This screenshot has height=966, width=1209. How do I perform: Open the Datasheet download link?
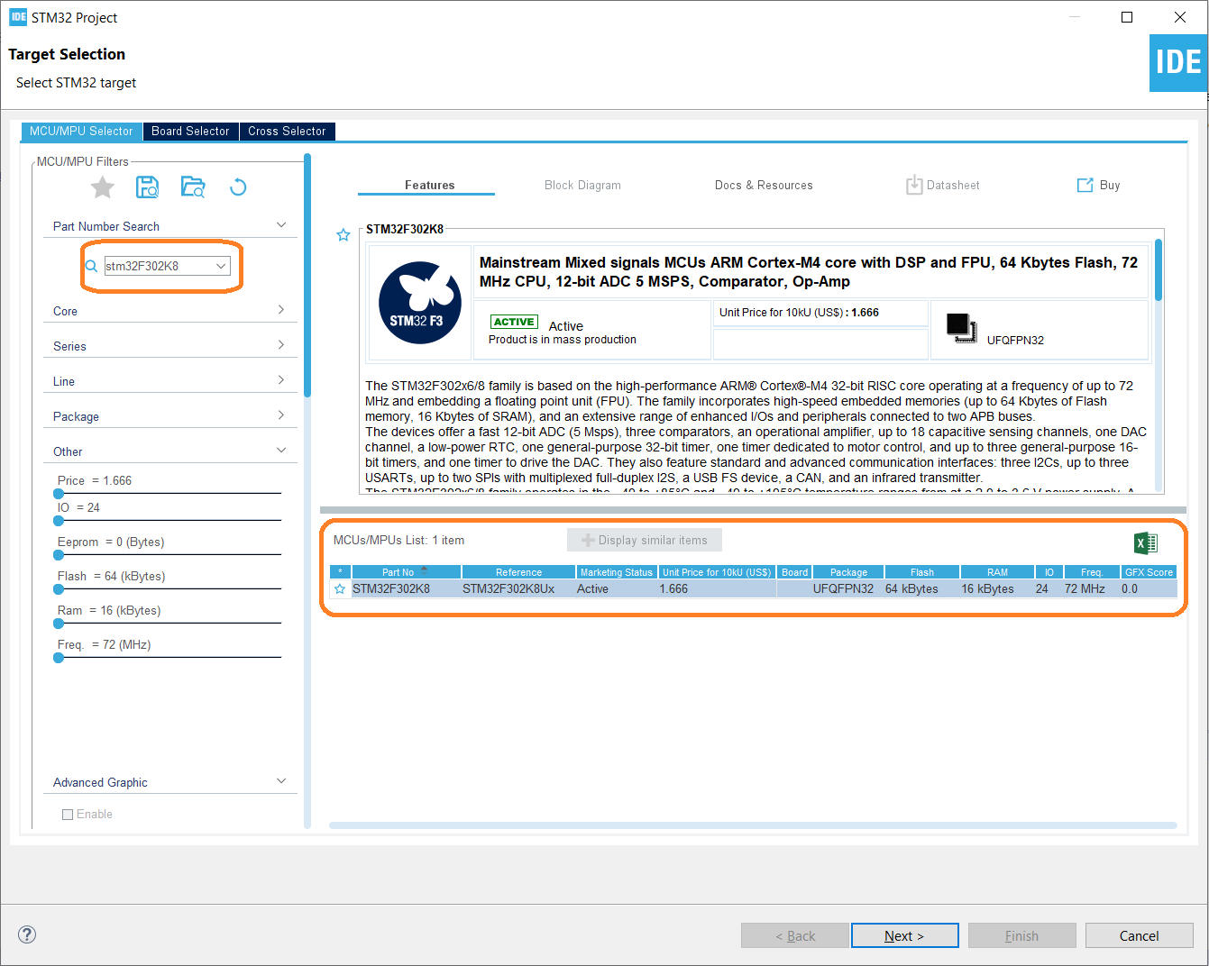click(942, 185)
